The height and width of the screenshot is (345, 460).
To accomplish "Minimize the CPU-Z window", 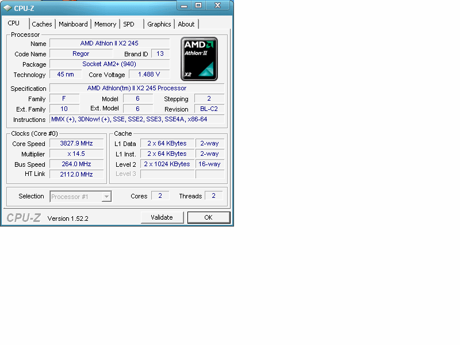I will coord(184,6).
